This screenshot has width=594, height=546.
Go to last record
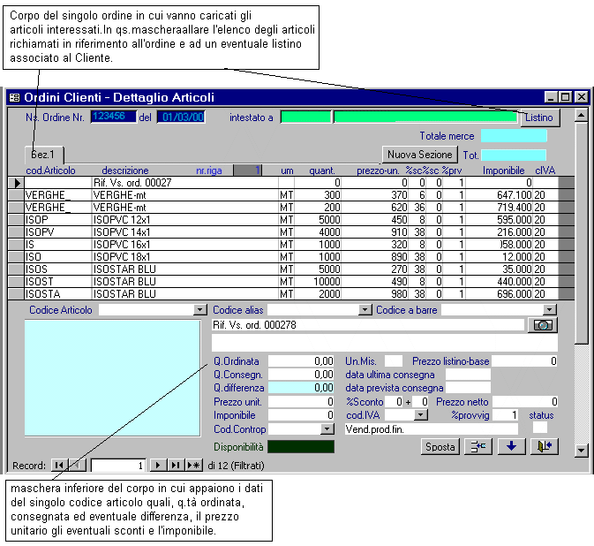point(176,465)
